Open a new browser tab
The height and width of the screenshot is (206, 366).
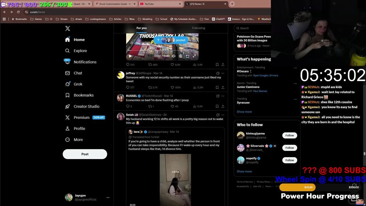(x=232, y=4)
